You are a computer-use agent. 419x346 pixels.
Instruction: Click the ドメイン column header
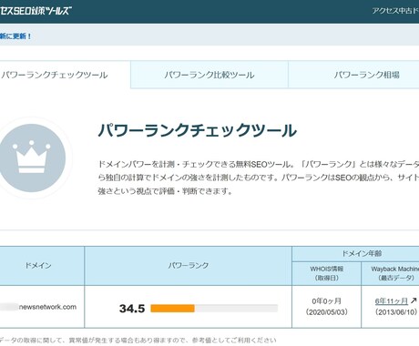pyautogui.click(x=42, y=266)
